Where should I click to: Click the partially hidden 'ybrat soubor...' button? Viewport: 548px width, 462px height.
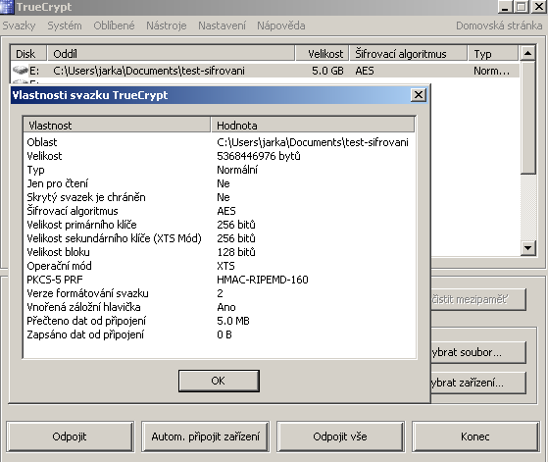click(x=478, y=352)
